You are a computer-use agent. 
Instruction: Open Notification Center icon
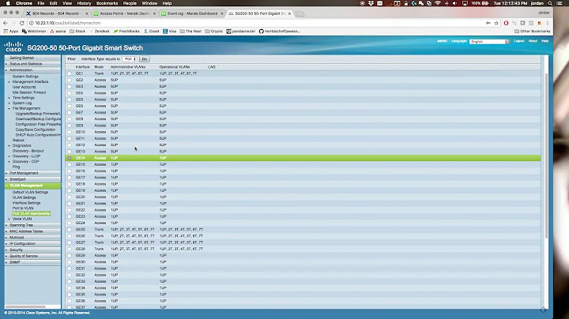(x=560, y=3)
